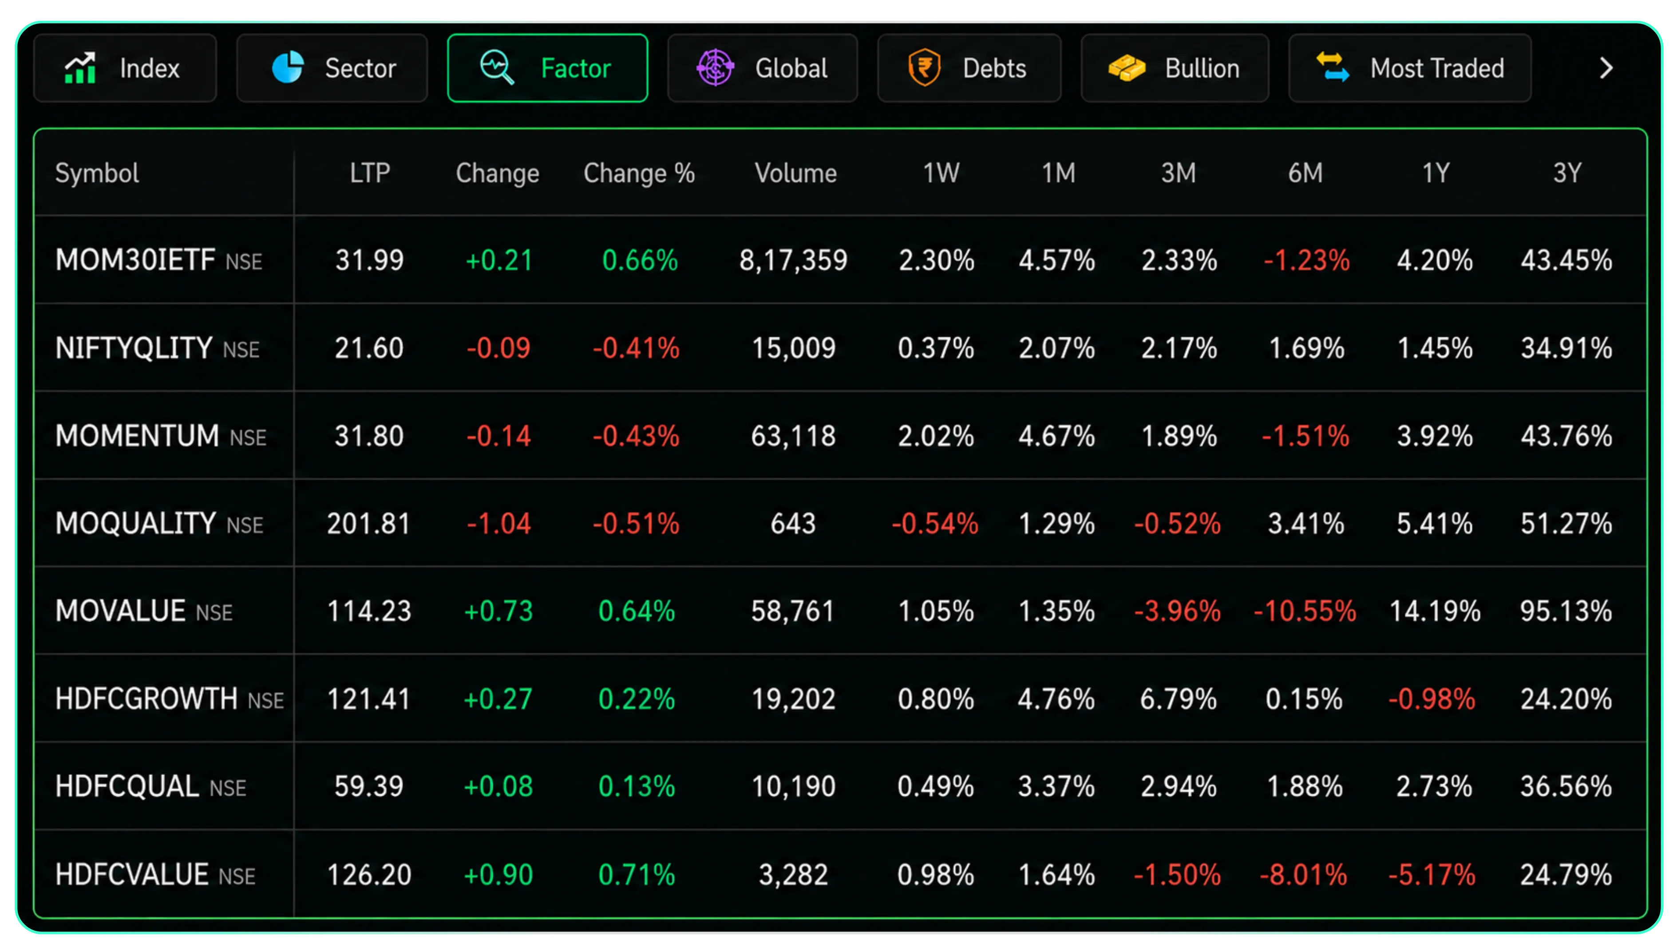Sort by LTP column header
The width and height of the screenshot is (1677, 943).
click(370, 173)
